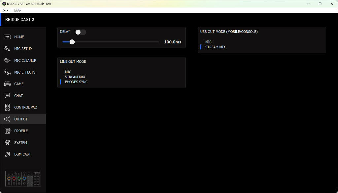The width and height of the screenshot is (338, 193).
Task: Select the MIC CLEANUP sidebar icon
Action: [x=7, y=60]
